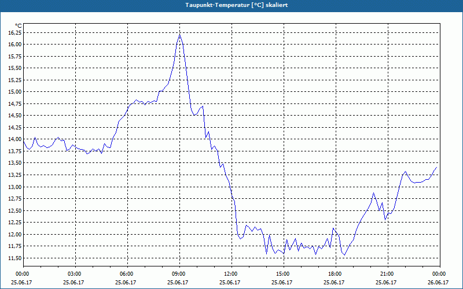Select the '03:00' time label
Screen dimensions: 463x289
pyautogui.click(x=75, y=274)
